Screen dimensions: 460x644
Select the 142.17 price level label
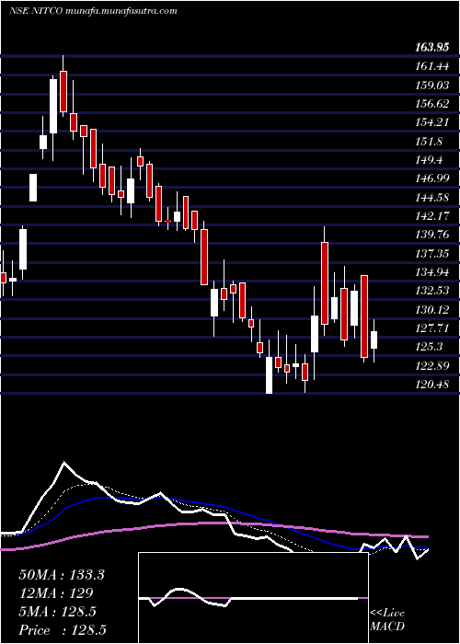pyautogui.click(x=434, y=215)
